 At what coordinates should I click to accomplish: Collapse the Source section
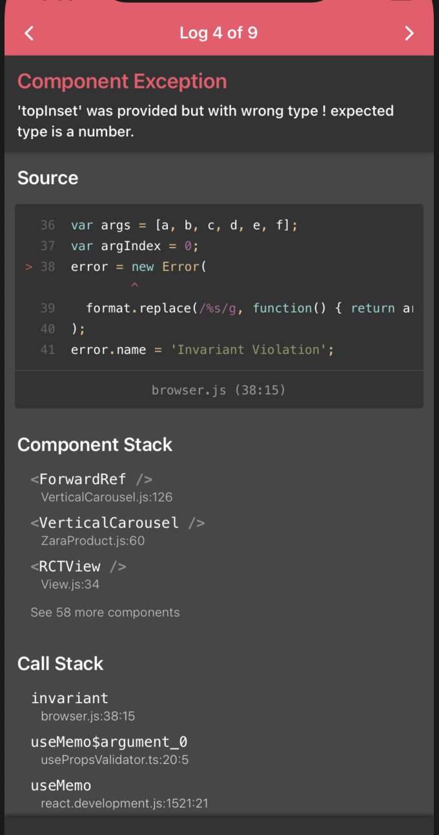coord(48,178)
